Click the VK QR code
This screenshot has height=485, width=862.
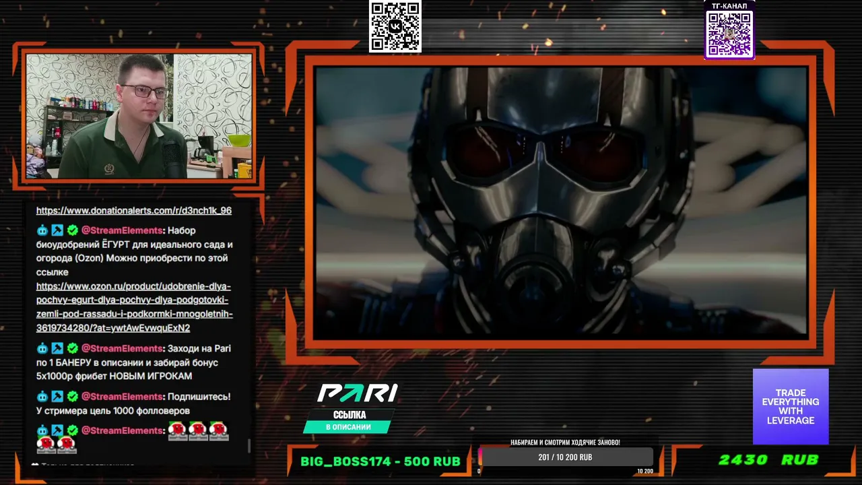pyautogui.click(x=395, y=26)
